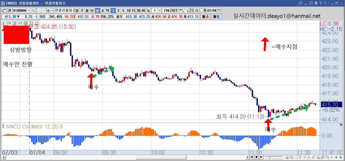Expand the interval value 1 dropdown arrow
The height and width of the screenshot is (161, 345).
point(159,11)
